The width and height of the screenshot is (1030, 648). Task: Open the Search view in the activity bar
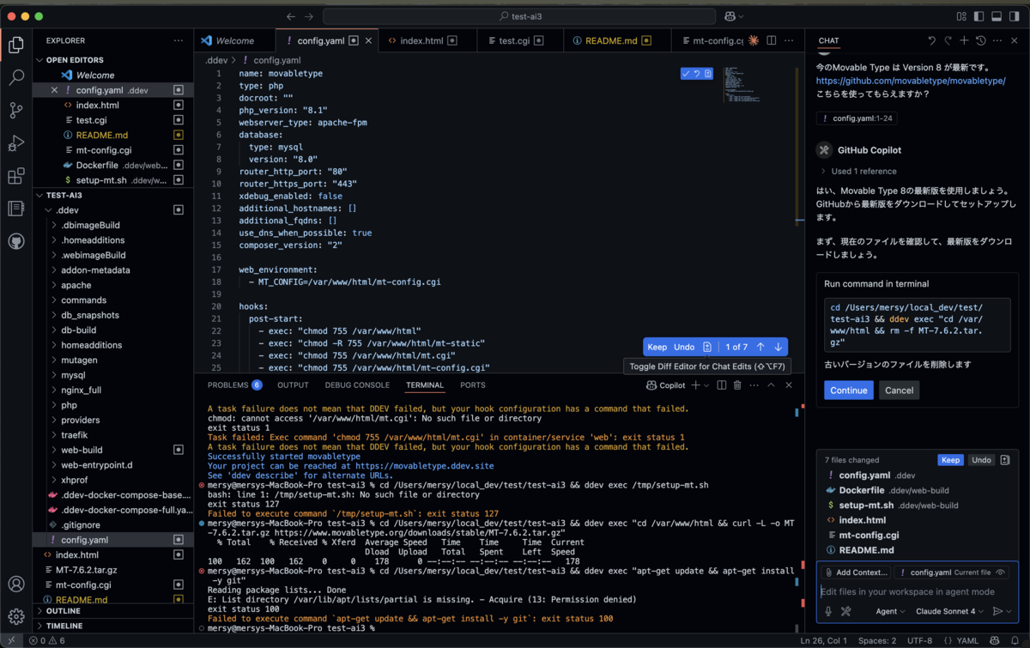[15, 77]
